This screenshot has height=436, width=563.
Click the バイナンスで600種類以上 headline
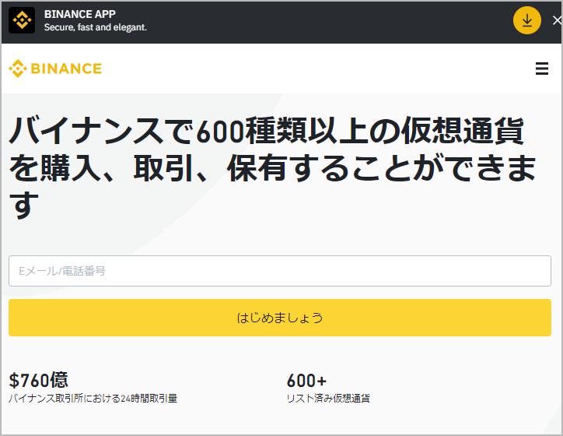tap(273, 167)
